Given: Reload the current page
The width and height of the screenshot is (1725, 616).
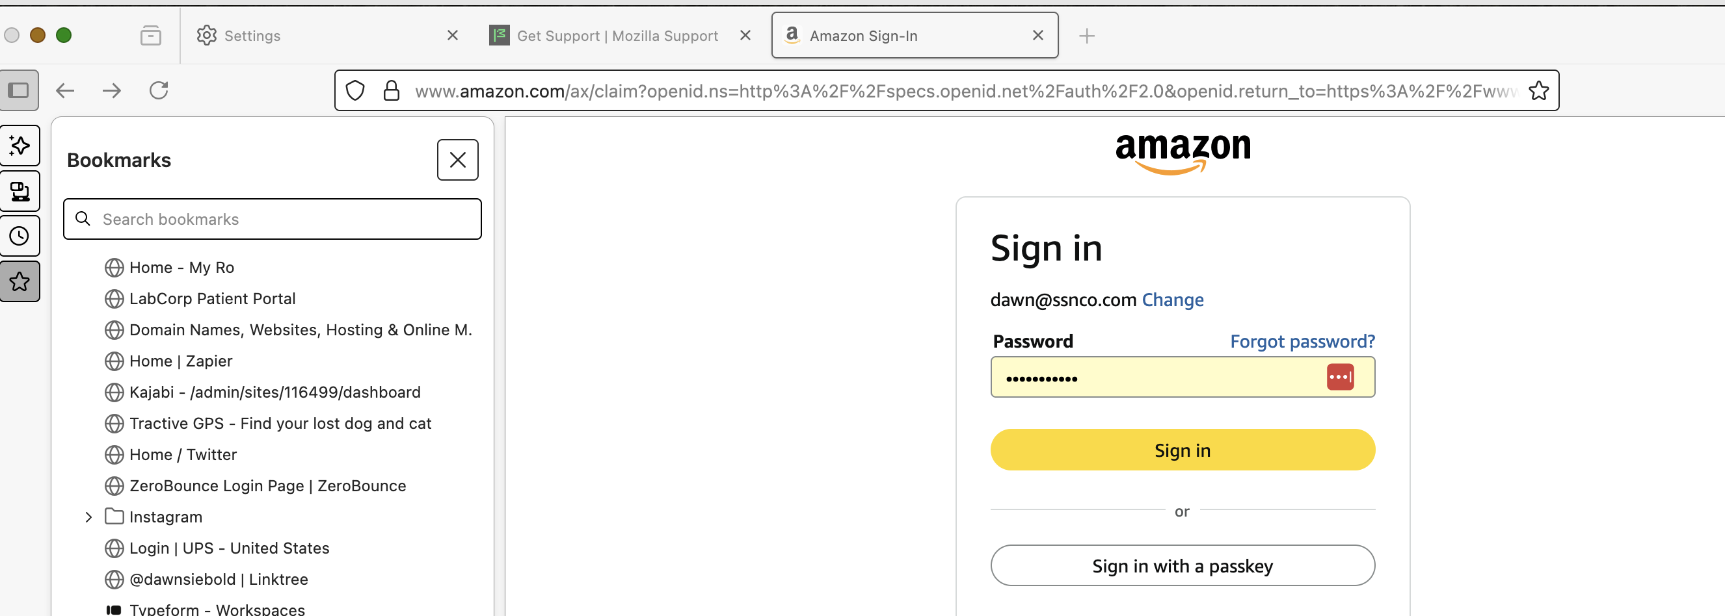Looking at the screenshot, I should click(x=159, y=90).
